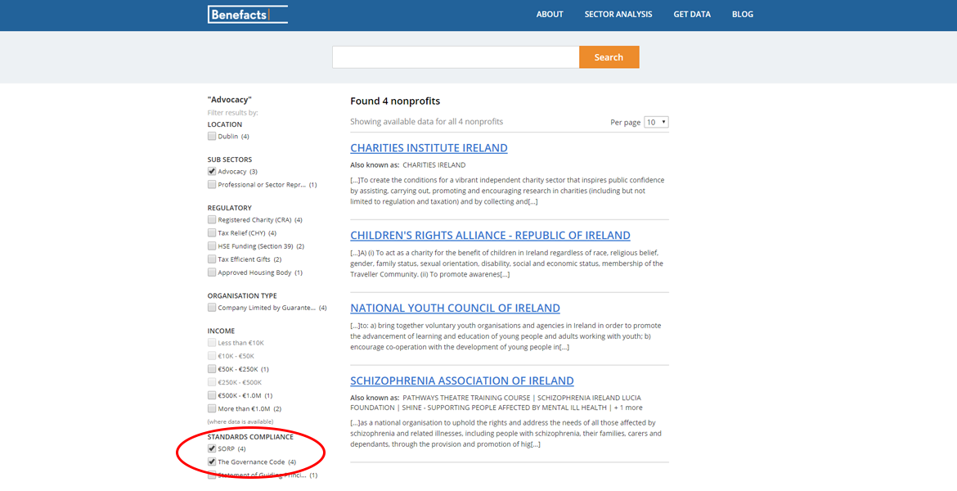Click the Benefacts logo
Image resolution: width=957 pixels, height=491 pixels.
pos(247,14)
